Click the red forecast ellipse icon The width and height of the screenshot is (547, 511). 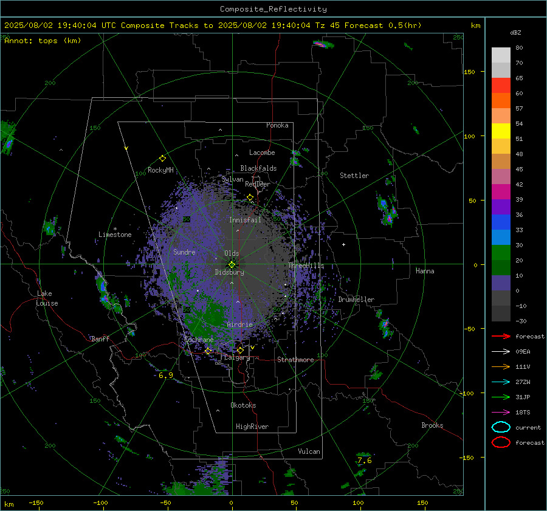(501, 442)
